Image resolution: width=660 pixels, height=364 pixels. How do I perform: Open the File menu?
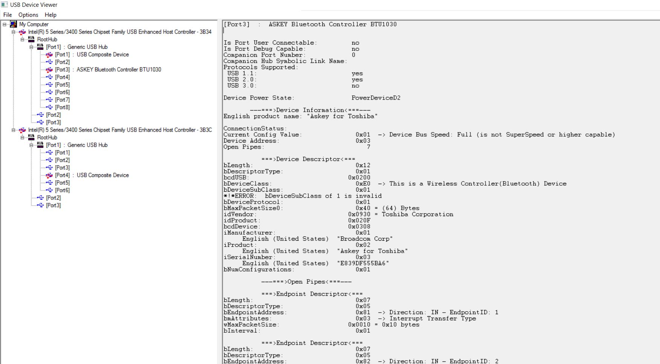tap(8, 15)
